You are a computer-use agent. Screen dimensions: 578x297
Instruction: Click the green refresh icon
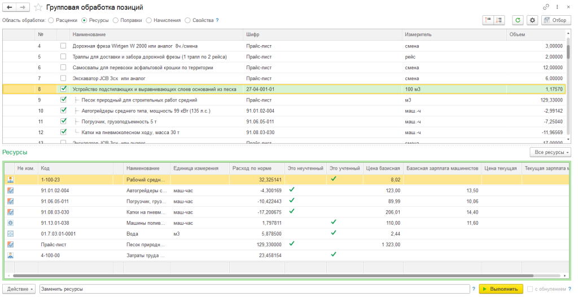click(517, 20)
